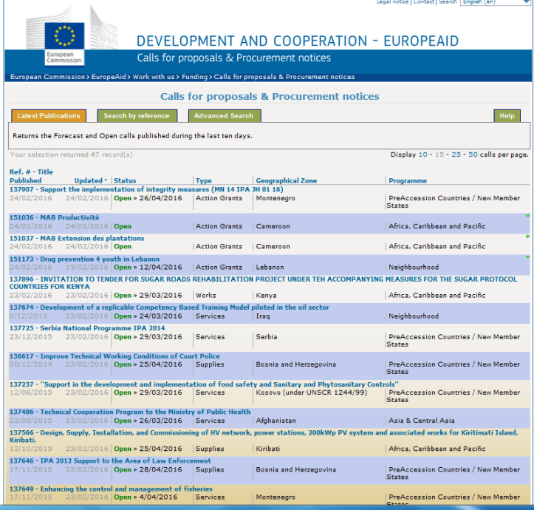Screen dimensions: 534x510
Task: Open the Search by reference tab
Action: [136, 116]
